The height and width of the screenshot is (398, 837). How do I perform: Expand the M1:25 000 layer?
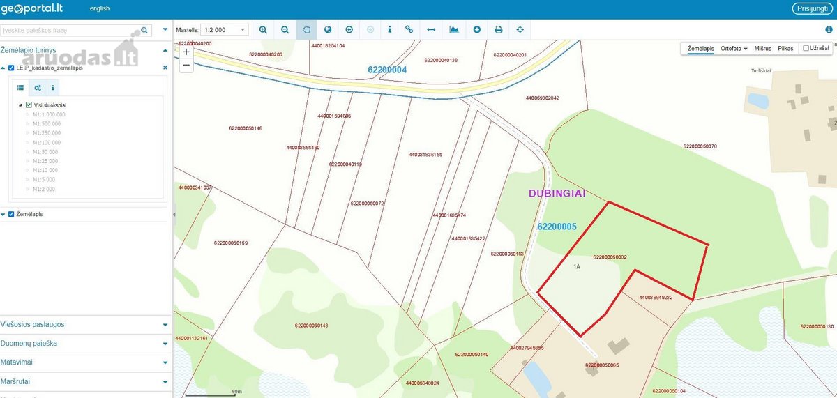29,161
